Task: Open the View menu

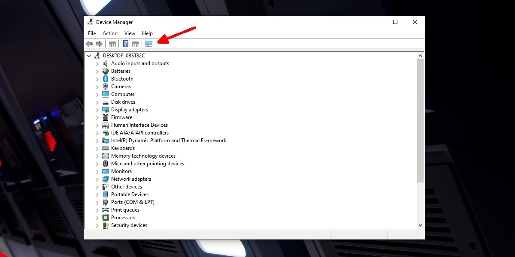Action: coord(130,33)
